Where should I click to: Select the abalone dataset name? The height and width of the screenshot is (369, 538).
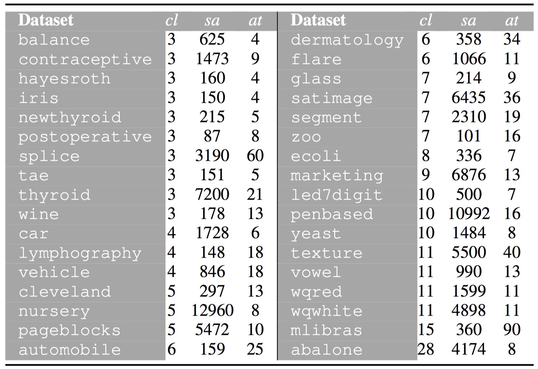coord(326,350)
